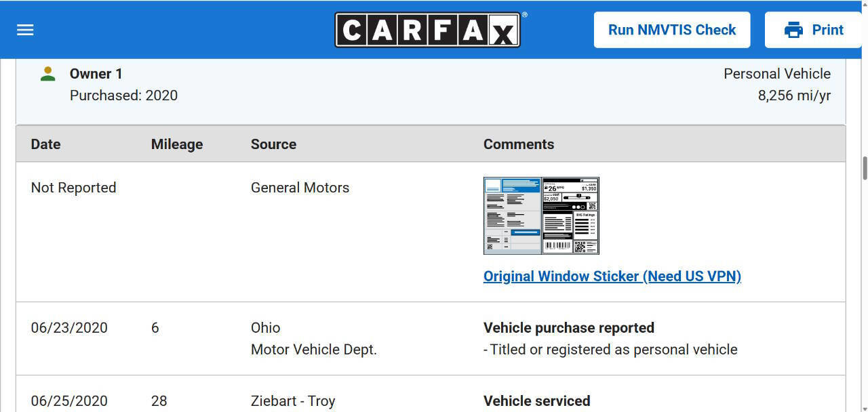Open the window sticker thumbnail
Image resolution: width=868 pixels, height=412 pixels.
(x=541, y=215)
